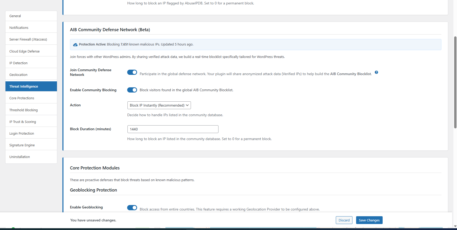Open the General settings tab
The height and width of the screenshot is (230, 457).
pos(31,16)
